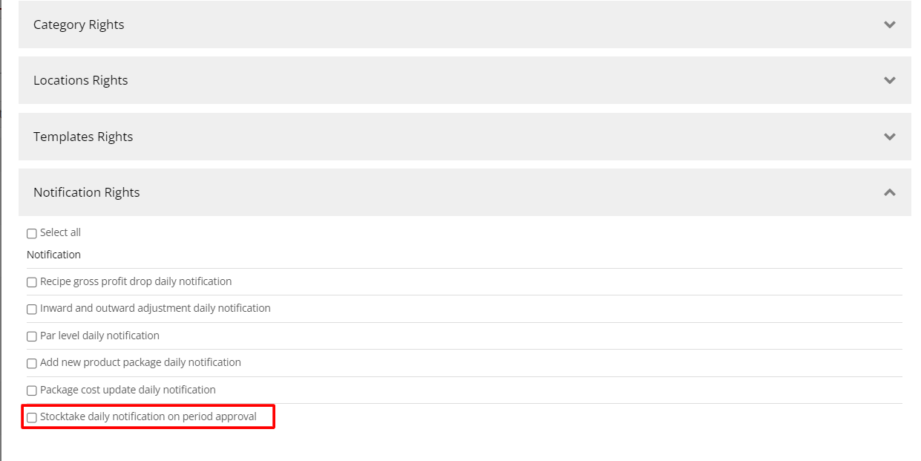This screenshot has width=921, height=461.
Task: Click the chevron arrow on Category Rights
Action: [890, 24]
